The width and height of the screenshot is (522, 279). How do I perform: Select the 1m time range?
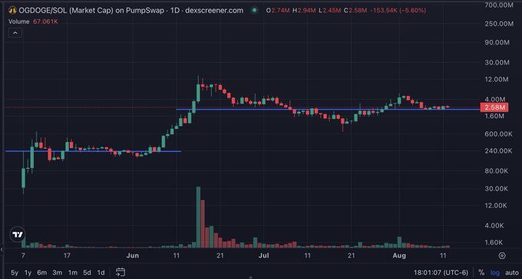coord(72,273)
